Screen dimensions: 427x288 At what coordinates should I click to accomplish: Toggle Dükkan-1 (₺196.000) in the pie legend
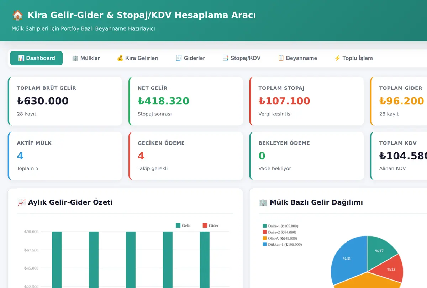pos(282,244)
